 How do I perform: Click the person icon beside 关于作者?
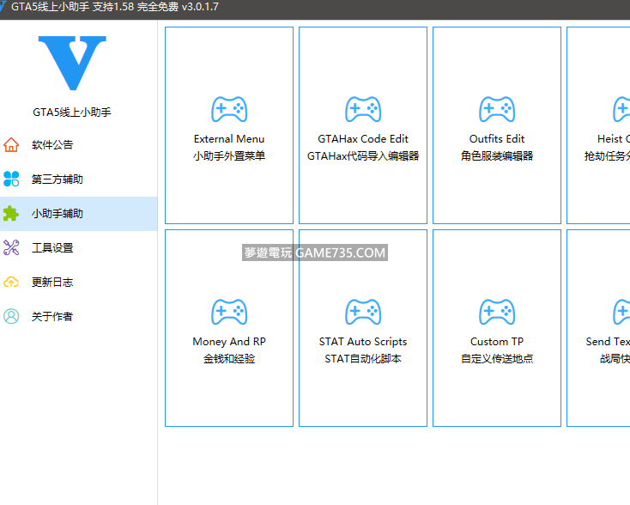pos(11,316)
